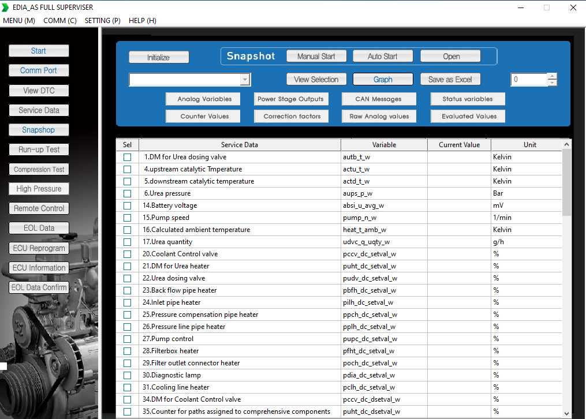Open Remote Control
The height and width of the screenshot is (419, 586).
click(39, 208)
